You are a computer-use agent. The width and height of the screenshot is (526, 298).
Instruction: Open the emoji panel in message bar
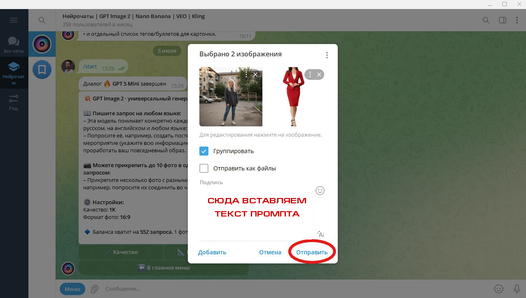click(499, 289)
